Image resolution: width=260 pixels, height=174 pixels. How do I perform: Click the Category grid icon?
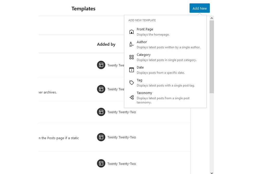[x=132, y=57]
